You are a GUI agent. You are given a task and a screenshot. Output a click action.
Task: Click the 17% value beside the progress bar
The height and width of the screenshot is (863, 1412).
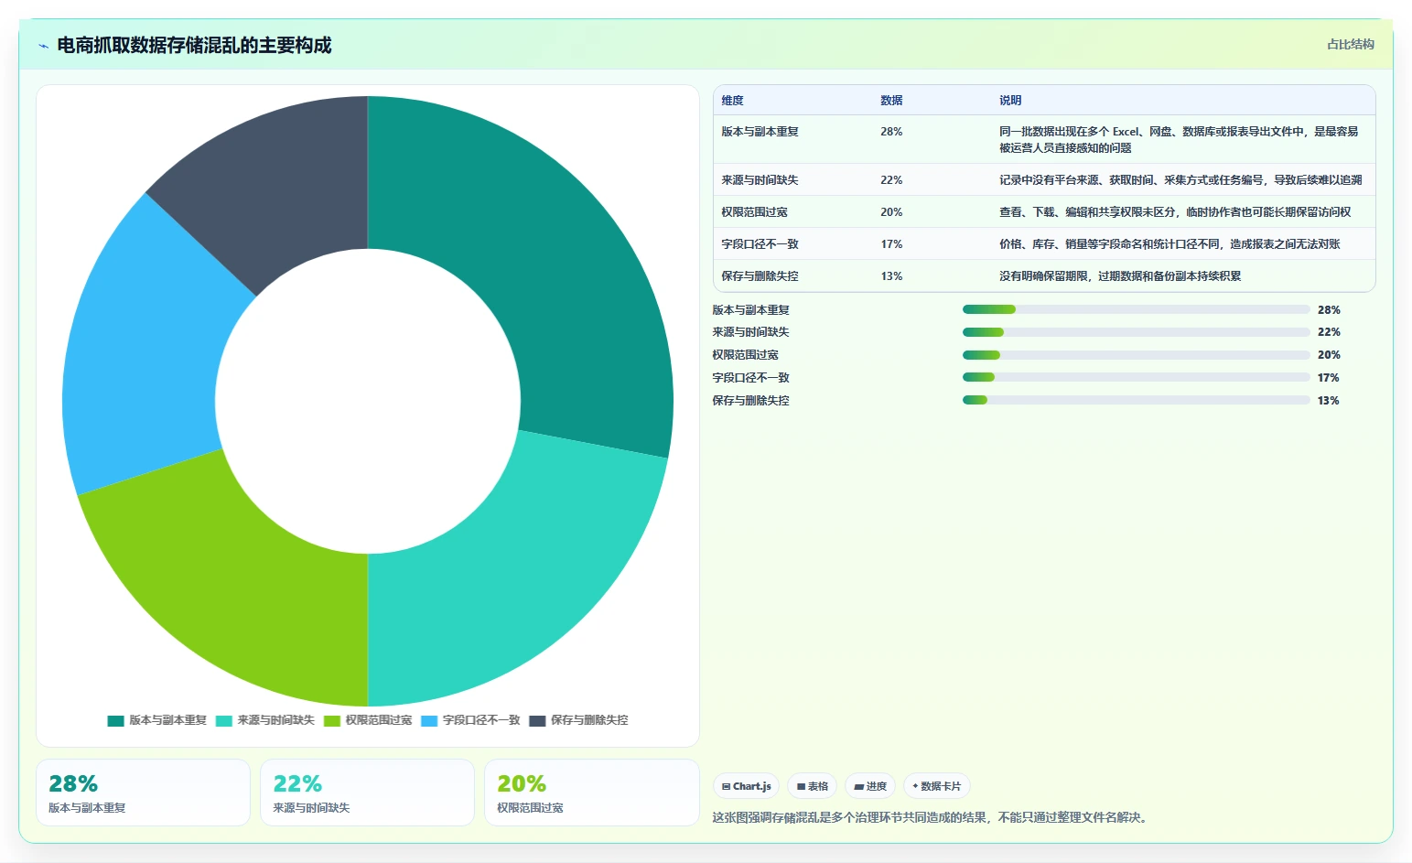pyautogui.click(x=1328, y=378)
